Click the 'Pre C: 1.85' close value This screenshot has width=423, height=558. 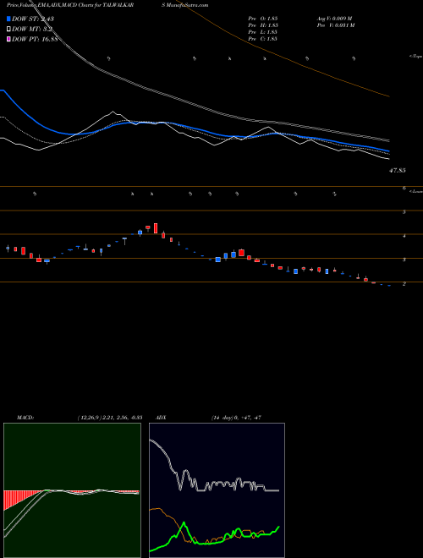coord(263,39)
